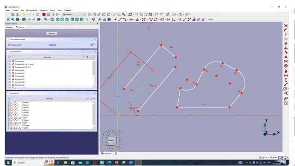
Task: Click the Leave sketch icon in toolbar
Action: [100, 19]
